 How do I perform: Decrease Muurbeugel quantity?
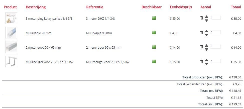pyautogui.click(x=206, y=64)
